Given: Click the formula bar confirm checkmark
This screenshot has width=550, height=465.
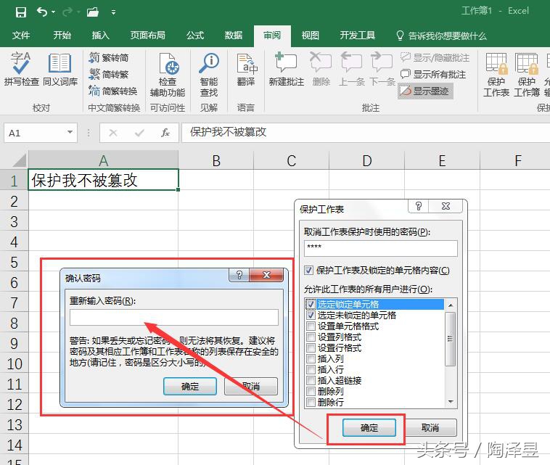Looking at the screenshot, I should pos(139,133).
